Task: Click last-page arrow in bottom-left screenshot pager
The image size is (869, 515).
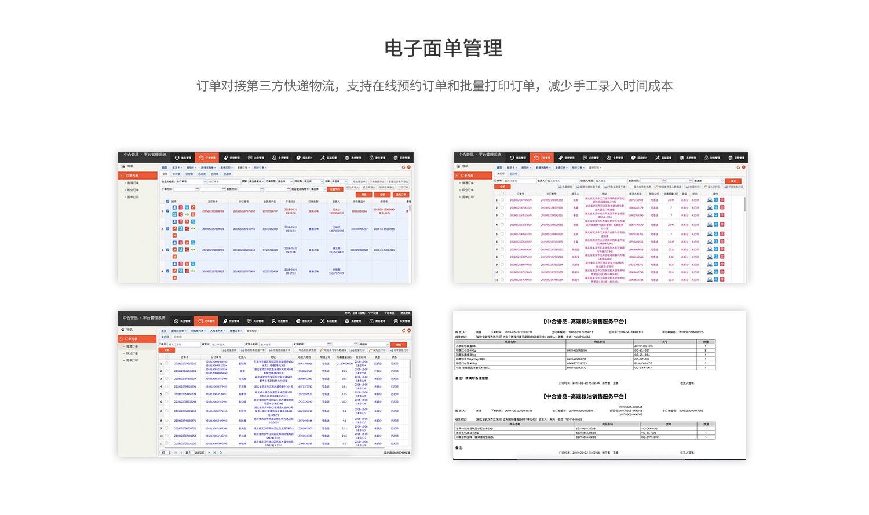Action: pos(214,452)
